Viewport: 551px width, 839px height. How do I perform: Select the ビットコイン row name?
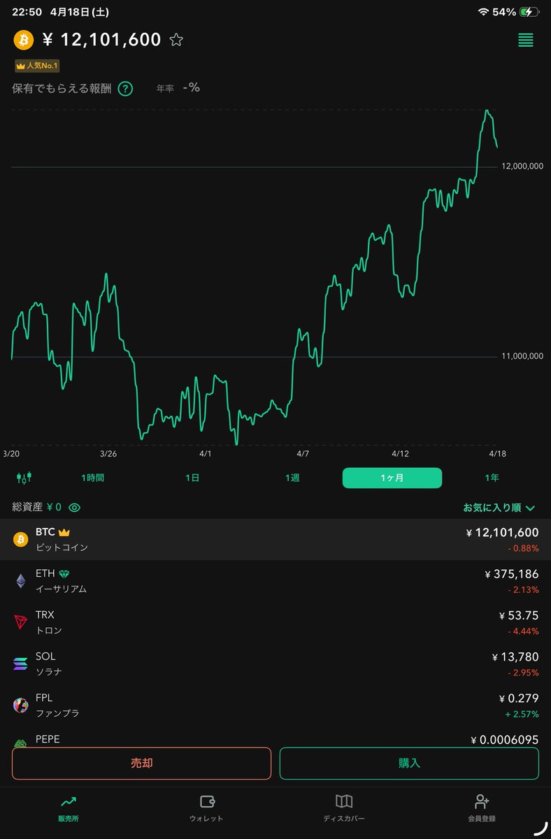[62, 547]
